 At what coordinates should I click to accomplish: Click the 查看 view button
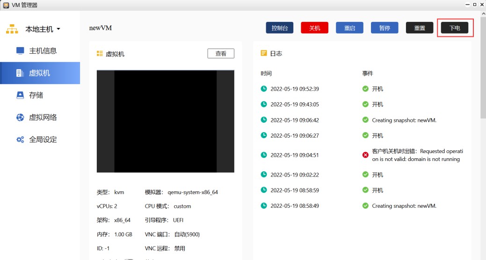click(221, 54)
